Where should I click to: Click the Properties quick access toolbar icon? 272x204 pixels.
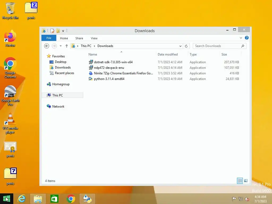click(x=52, y=31)
